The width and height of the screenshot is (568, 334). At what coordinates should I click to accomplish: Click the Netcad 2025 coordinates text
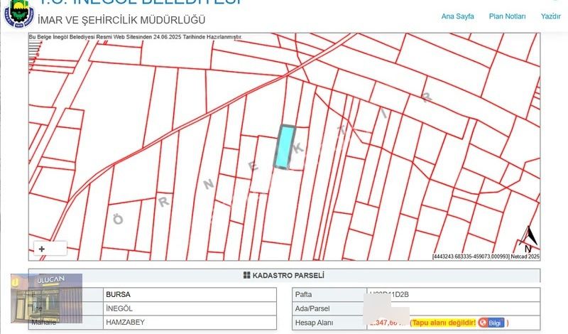pos(486,257)
